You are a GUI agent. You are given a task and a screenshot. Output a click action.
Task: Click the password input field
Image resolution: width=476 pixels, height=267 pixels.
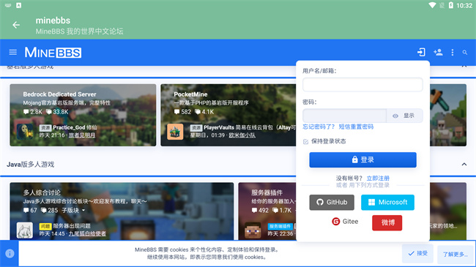click(x=344, y=116)
